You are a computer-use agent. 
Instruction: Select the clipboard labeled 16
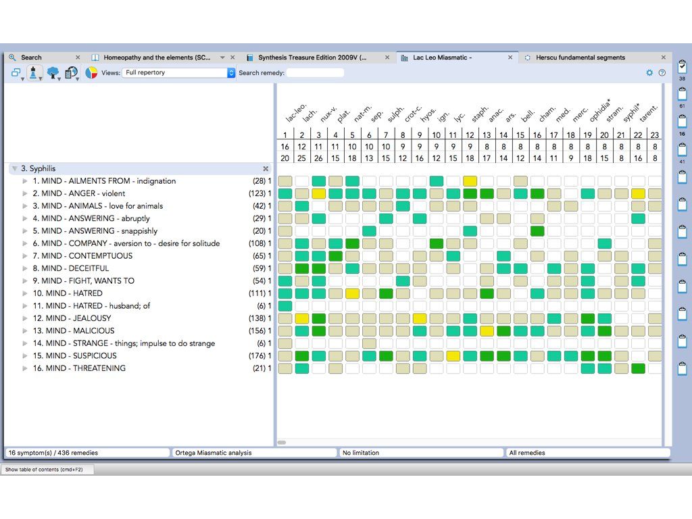point(683,122)
